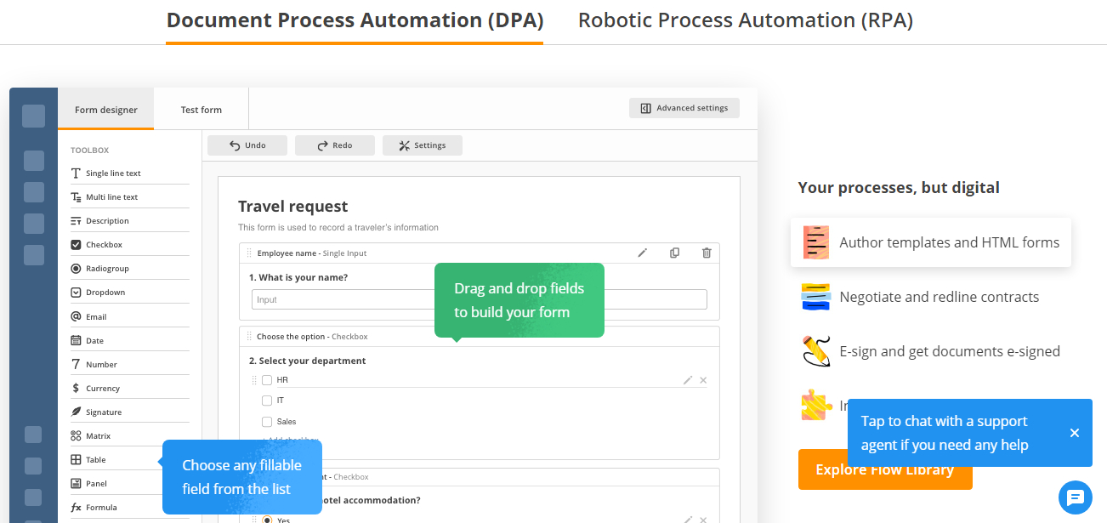Edit the HR option label
1107x523 pixels.
pyautogui.click(x=688, y=380)
